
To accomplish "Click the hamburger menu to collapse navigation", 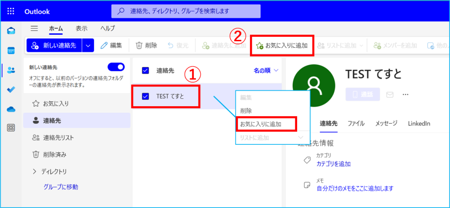I will (x=34, y=29).
